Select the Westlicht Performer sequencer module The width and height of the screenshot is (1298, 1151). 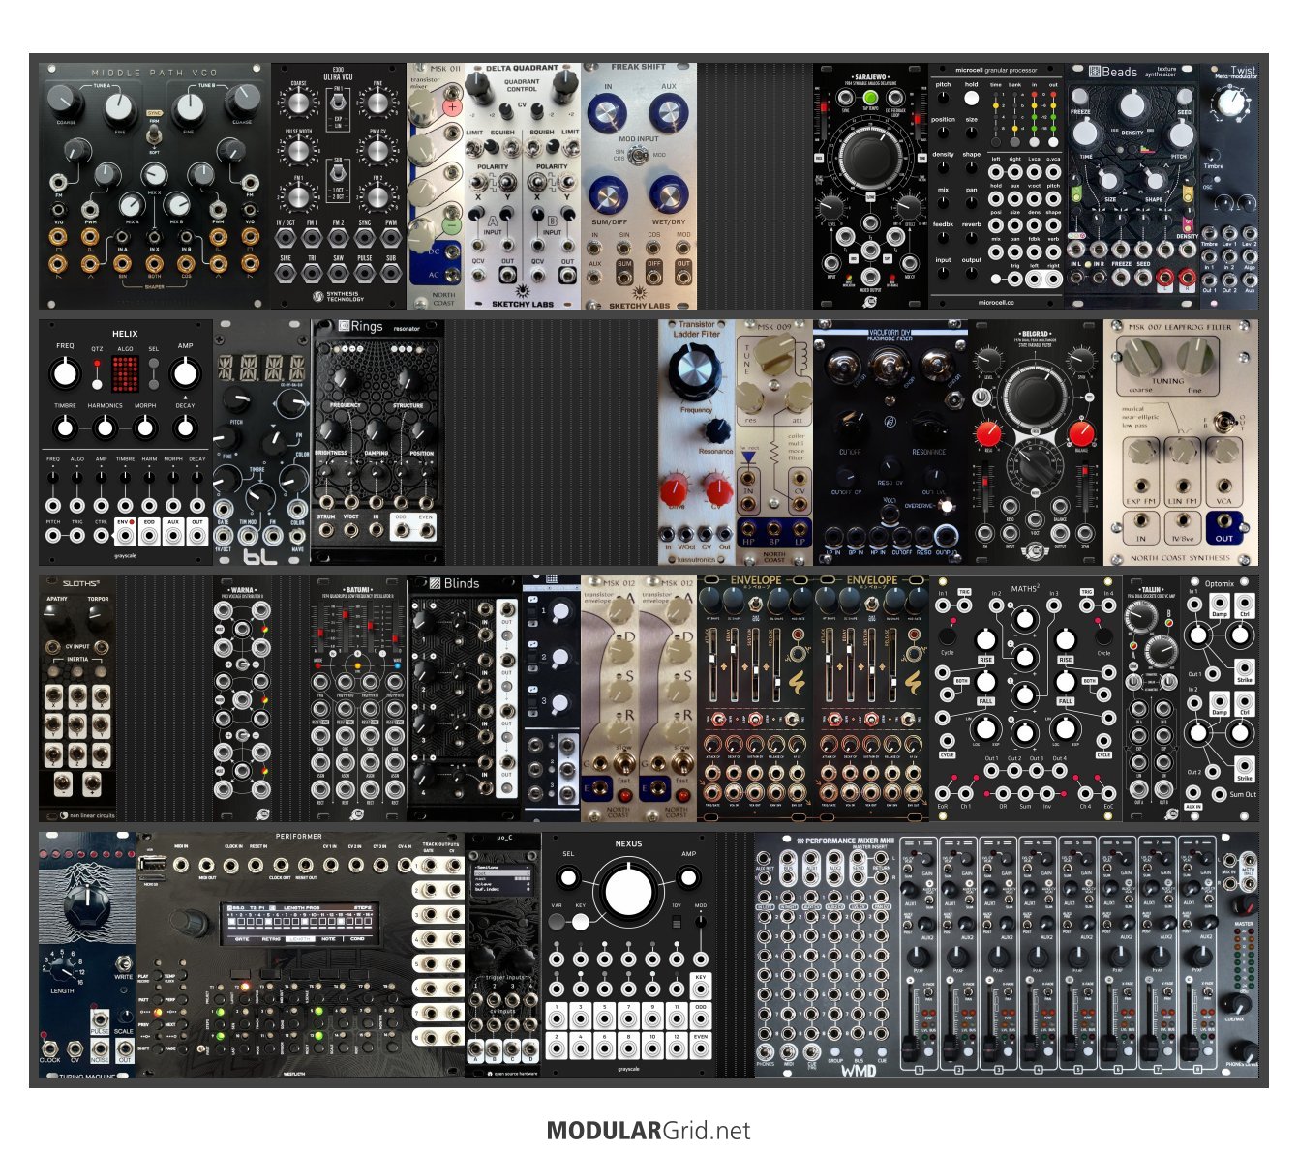pos(300,955)
